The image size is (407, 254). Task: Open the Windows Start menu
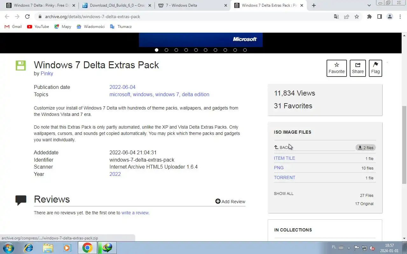(8, 248)
